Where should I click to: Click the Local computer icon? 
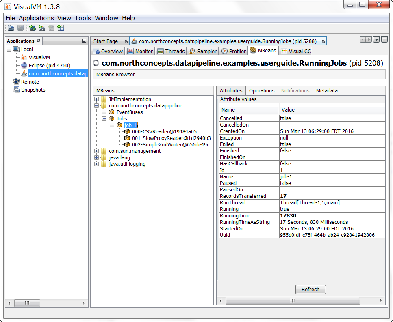pos(16,49)
